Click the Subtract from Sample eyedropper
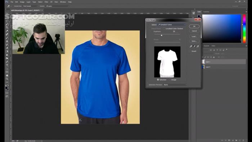 coord(198,46)
